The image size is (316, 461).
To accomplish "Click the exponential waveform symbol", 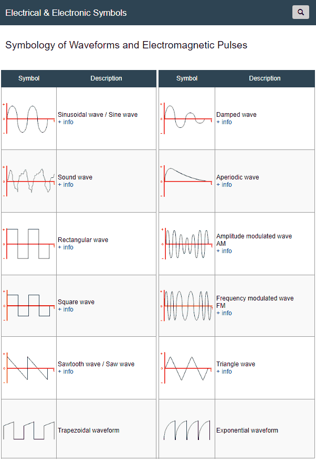I will (187, 430).
